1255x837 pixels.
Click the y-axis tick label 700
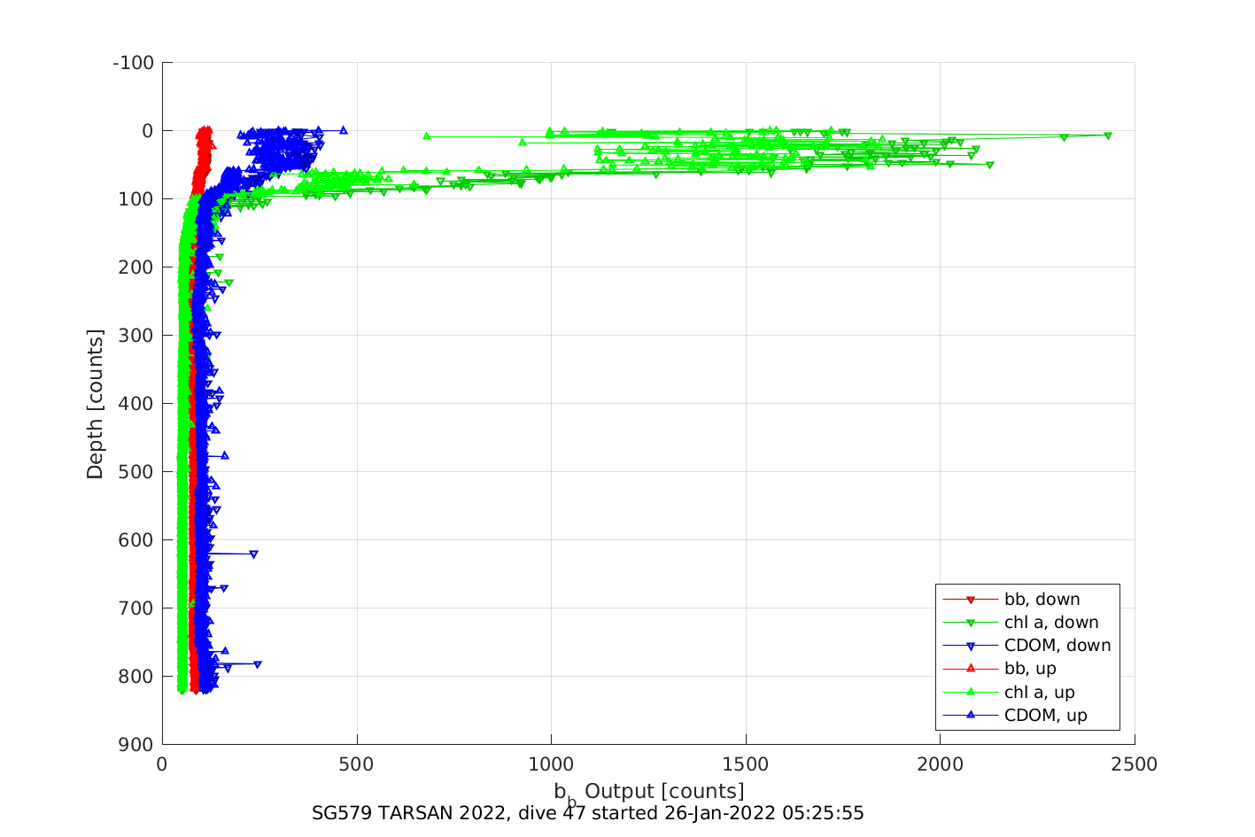(x=136, y=608)
